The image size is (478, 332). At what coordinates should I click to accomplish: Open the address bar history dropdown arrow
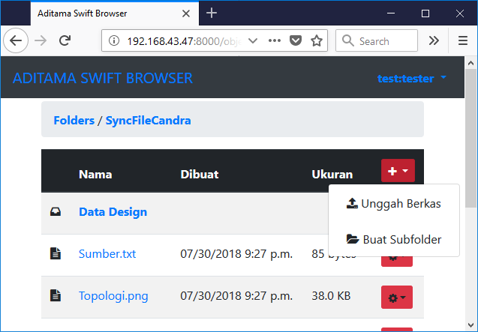point(253,40)
